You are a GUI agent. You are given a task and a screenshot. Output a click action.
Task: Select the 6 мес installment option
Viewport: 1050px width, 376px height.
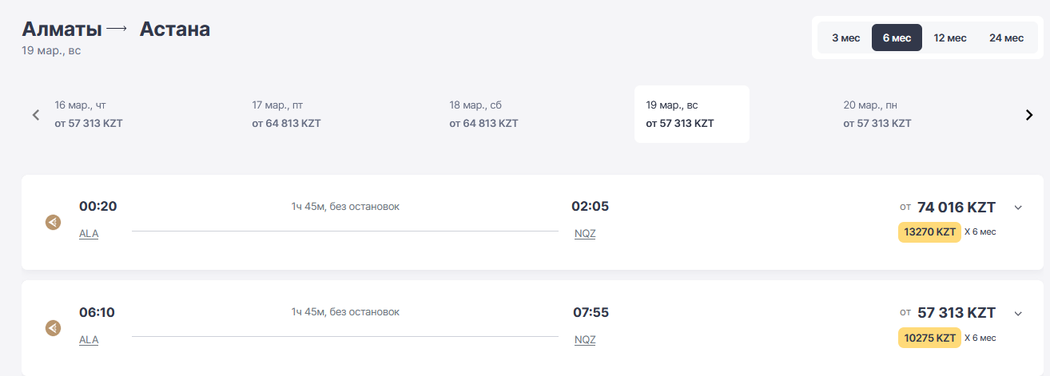897,38
